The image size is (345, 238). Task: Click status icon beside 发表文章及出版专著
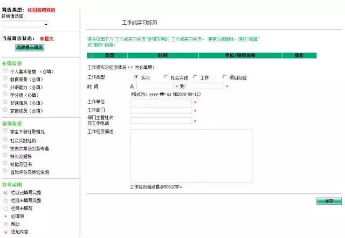pyautogui.click(x=5, y=147)
